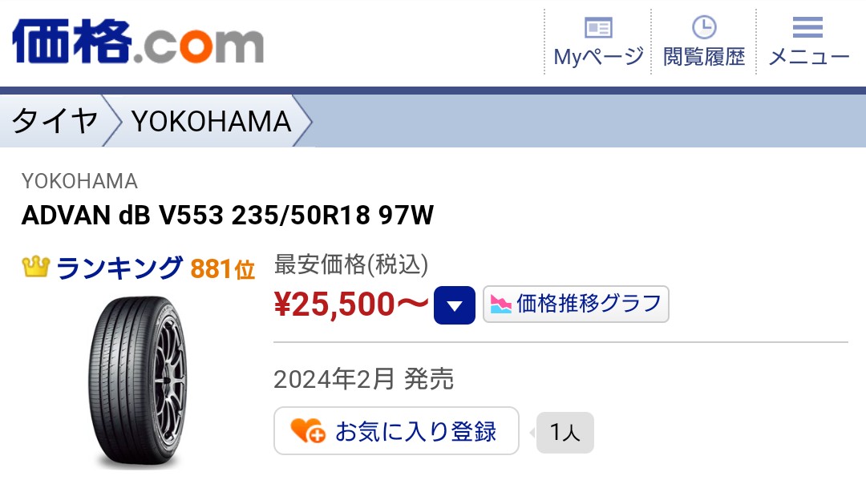
Task: View 閲覧履歴 clock icon
Action: (704, 27)
